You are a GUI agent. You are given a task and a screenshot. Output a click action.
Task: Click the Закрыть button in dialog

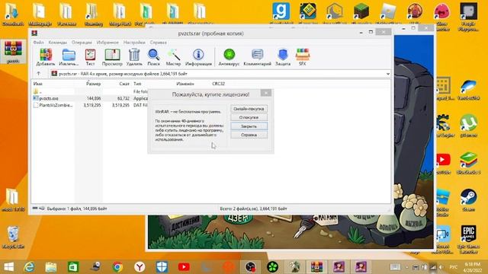click(x=249, y=126)
